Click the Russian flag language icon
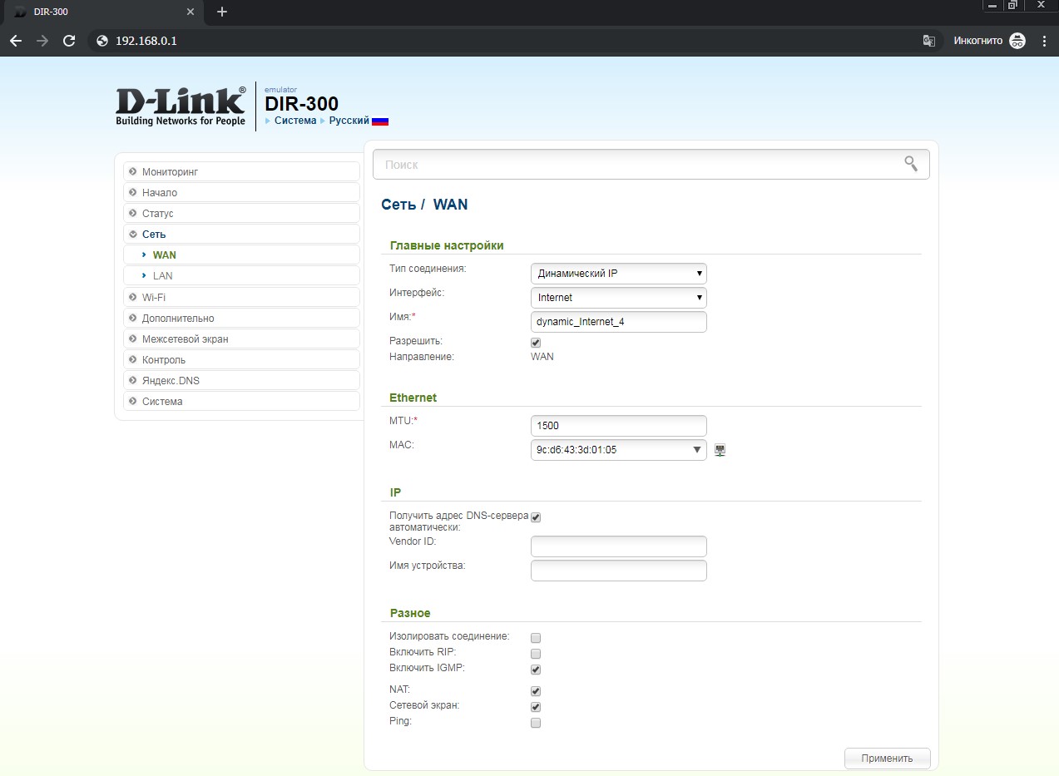 tap(380, 121)
